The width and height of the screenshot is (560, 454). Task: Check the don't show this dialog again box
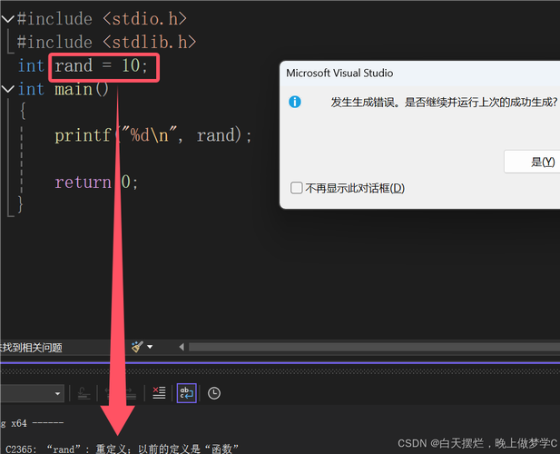(x=297, y=188)
